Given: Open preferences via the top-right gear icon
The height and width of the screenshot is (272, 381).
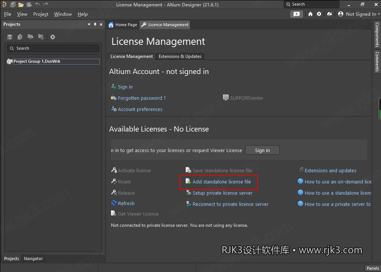Looking at the screenshot, I should pos(319,14).
